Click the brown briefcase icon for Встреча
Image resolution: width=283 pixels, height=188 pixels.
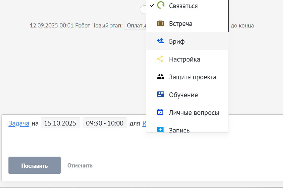tap(161, 23)
